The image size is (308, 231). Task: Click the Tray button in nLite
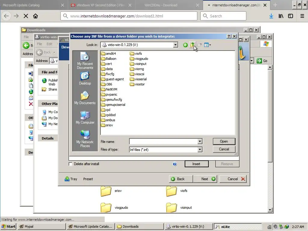click(x=71, y=179)
